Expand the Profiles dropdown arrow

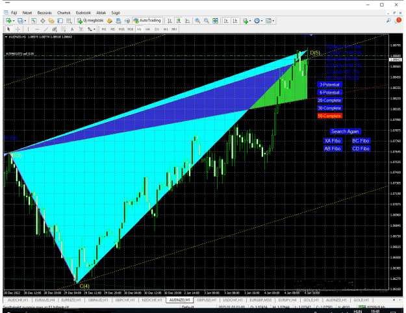25,21
